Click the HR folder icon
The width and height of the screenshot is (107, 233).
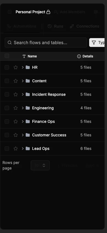pyautogui.click(x=28, y=67)
